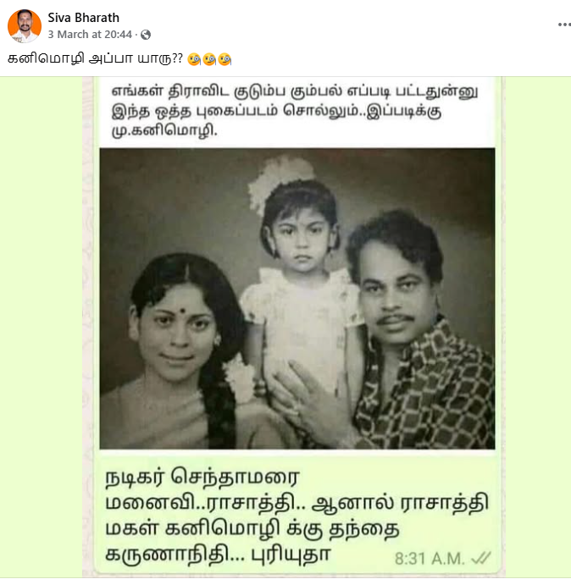Click the post caption text with emojis
Screen dimensions: 571x579
[119, 58]
